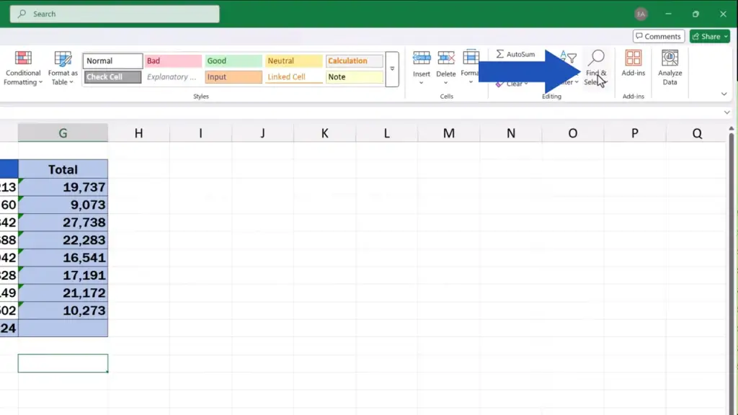This screenshot has height=415, width=738.
Task: Click Format as Table icon
Action: pyautogui.click(x=63, y=68)
